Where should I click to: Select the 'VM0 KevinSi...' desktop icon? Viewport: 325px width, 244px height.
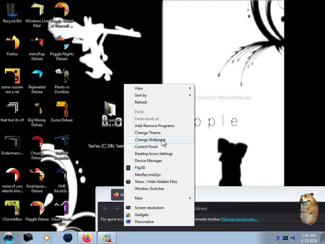62,180
